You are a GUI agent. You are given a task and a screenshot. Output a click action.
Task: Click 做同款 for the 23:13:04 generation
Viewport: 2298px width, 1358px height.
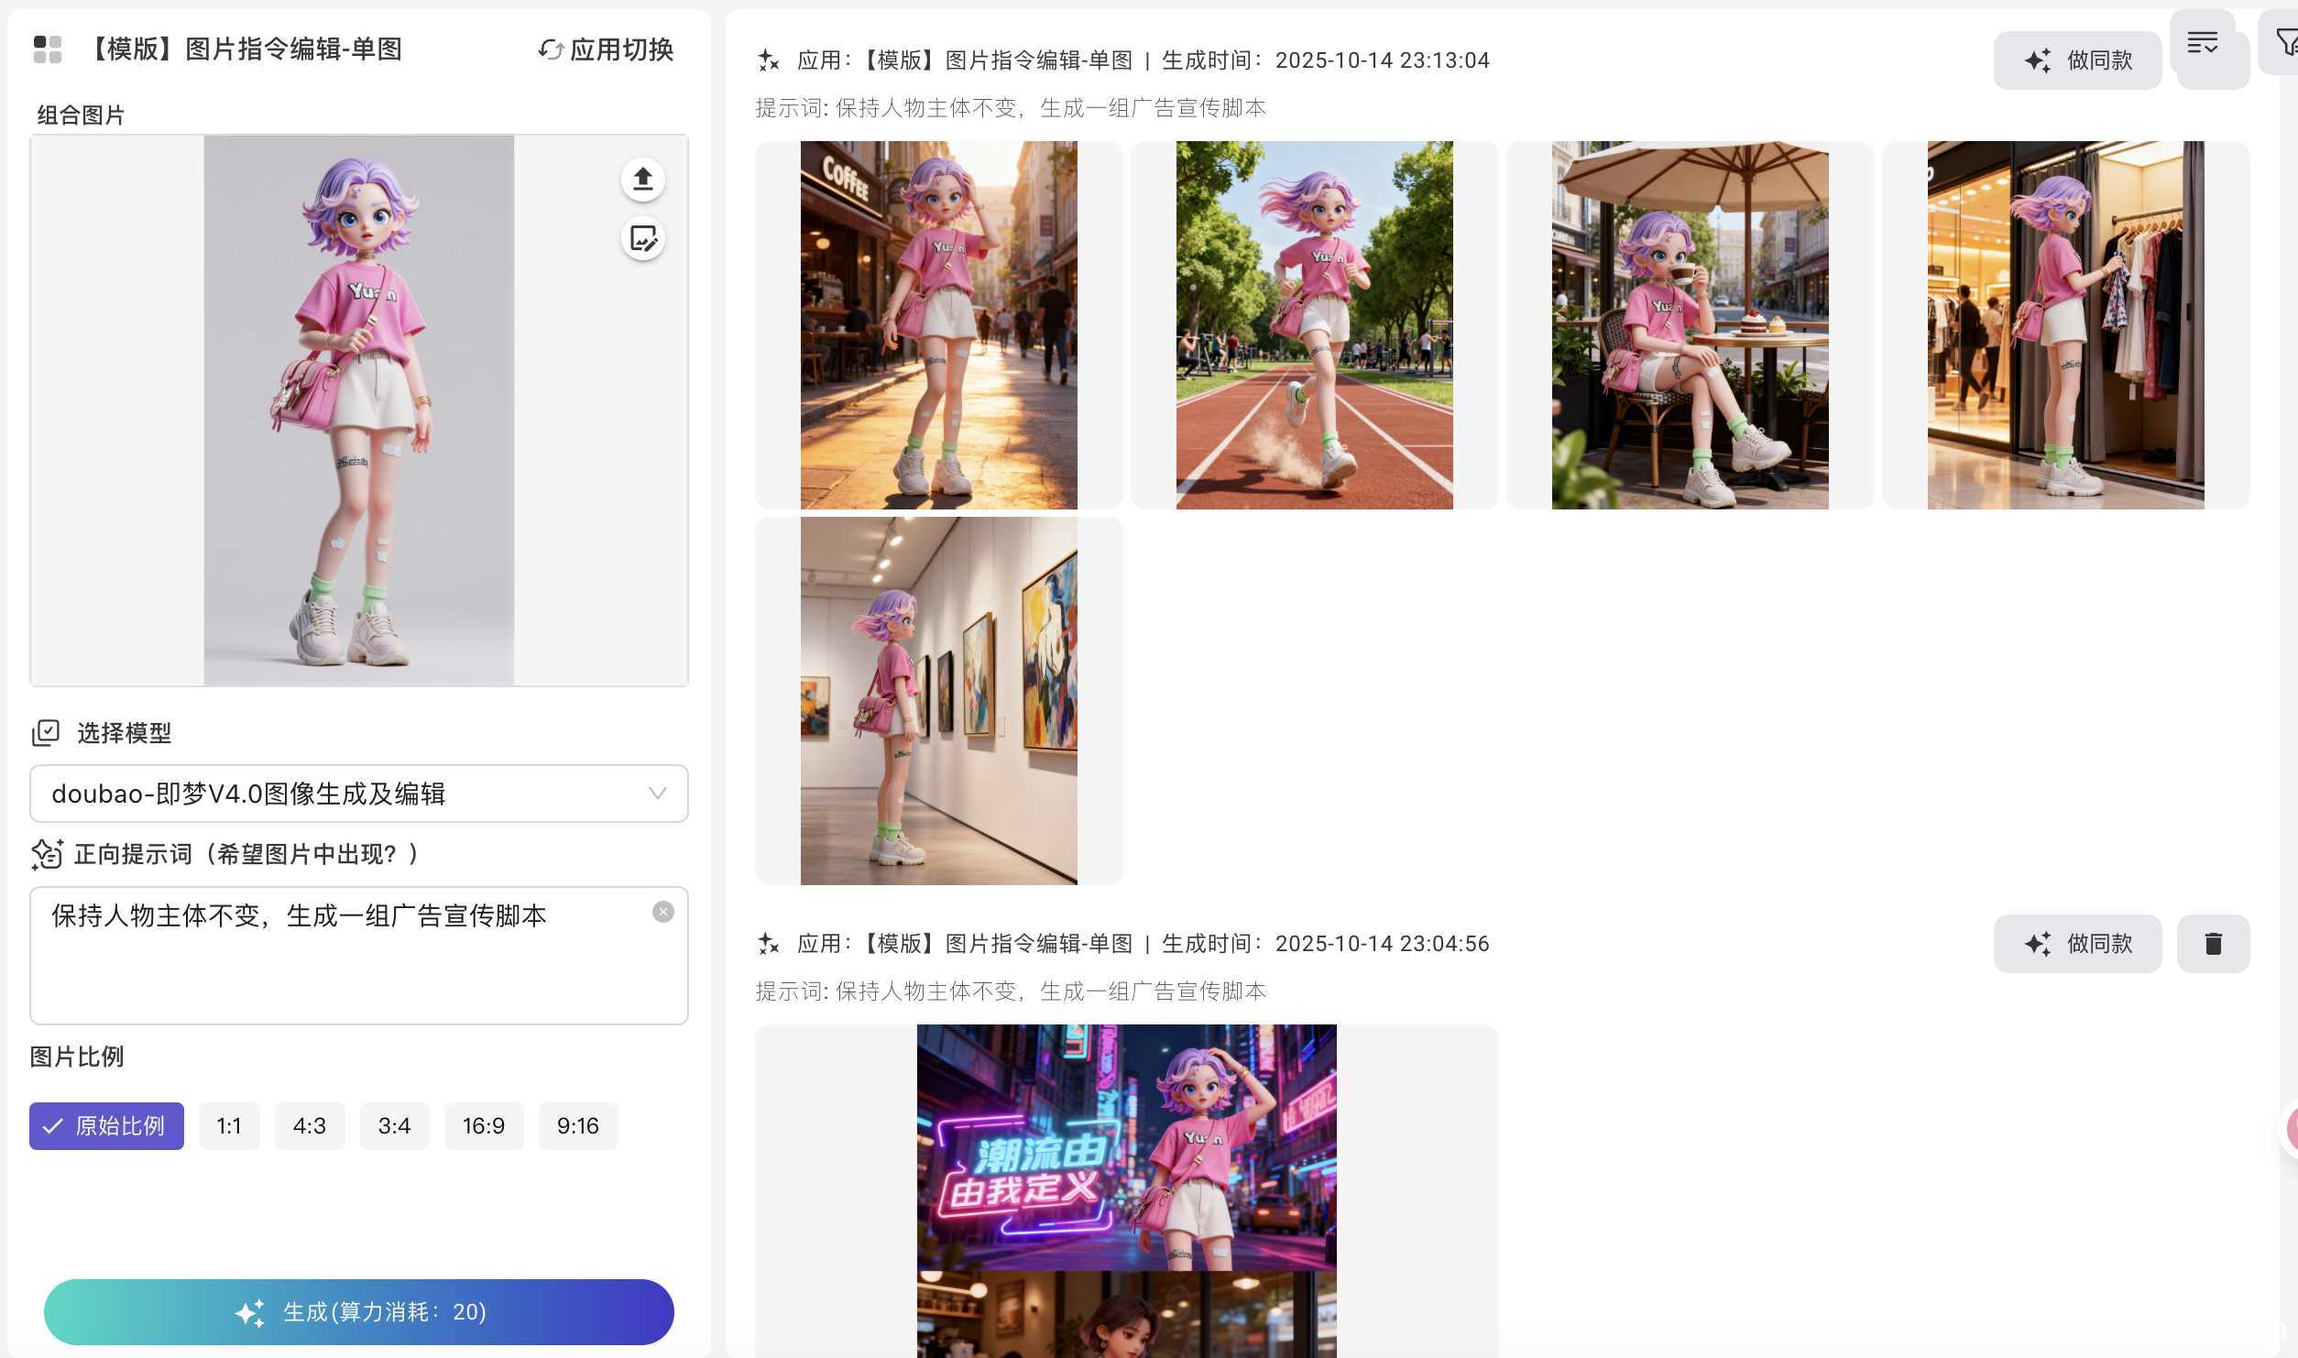[2076, 60]
